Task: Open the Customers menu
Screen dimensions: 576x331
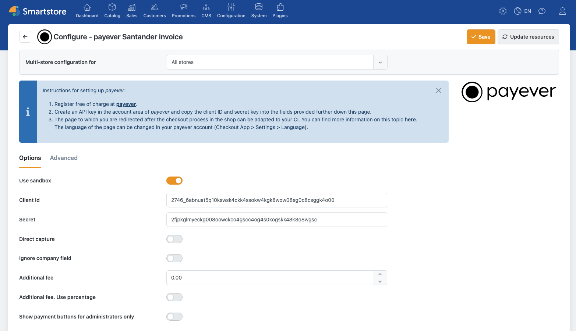Action: (155, 11)
